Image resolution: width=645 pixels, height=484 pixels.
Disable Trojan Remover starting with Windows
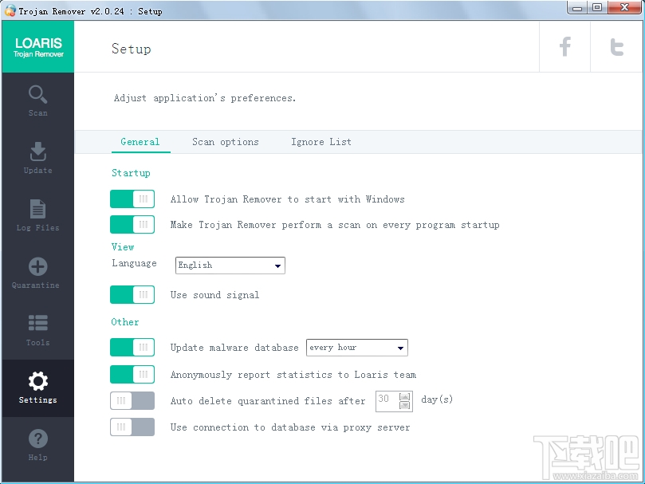pyautogui.click(x=132, y=199)
